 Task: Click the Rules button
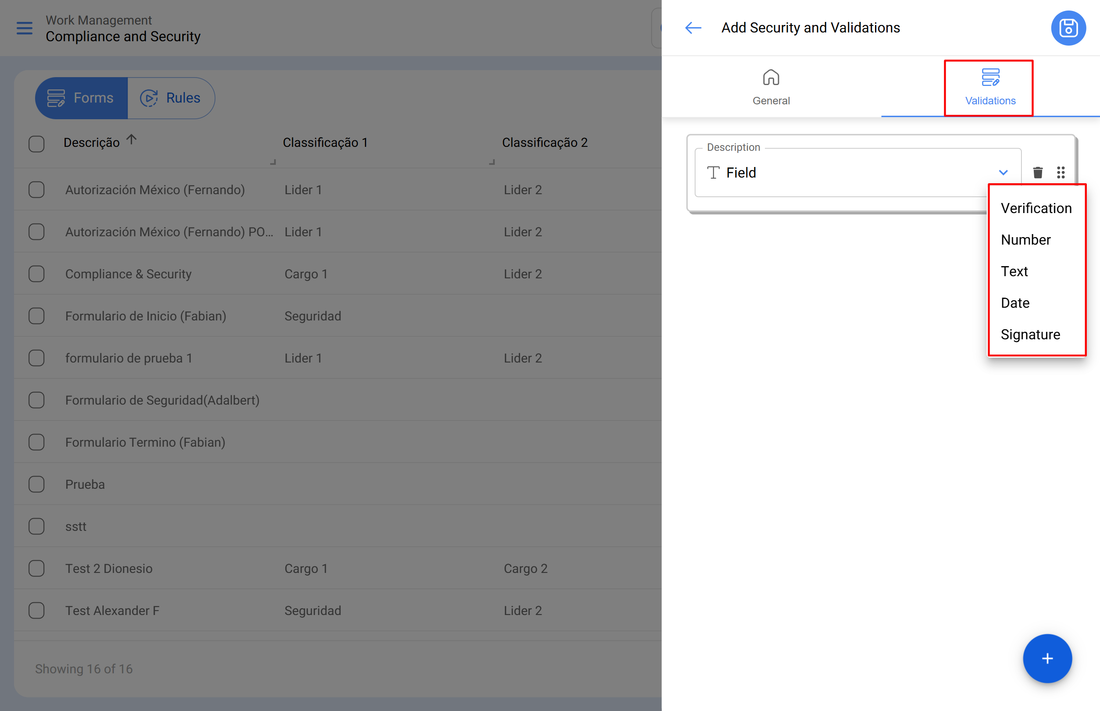click(x=171, y=98)
